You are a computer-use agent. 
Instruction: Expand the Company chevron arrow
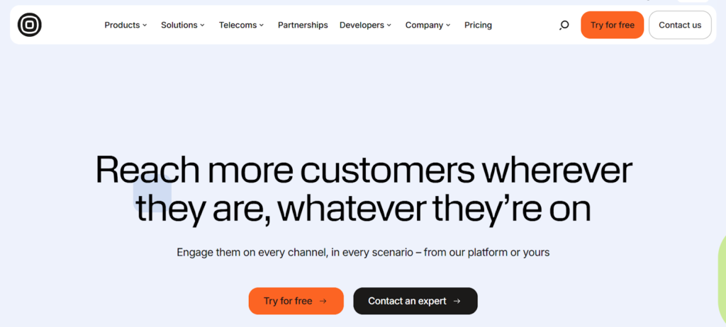[448, 25]
